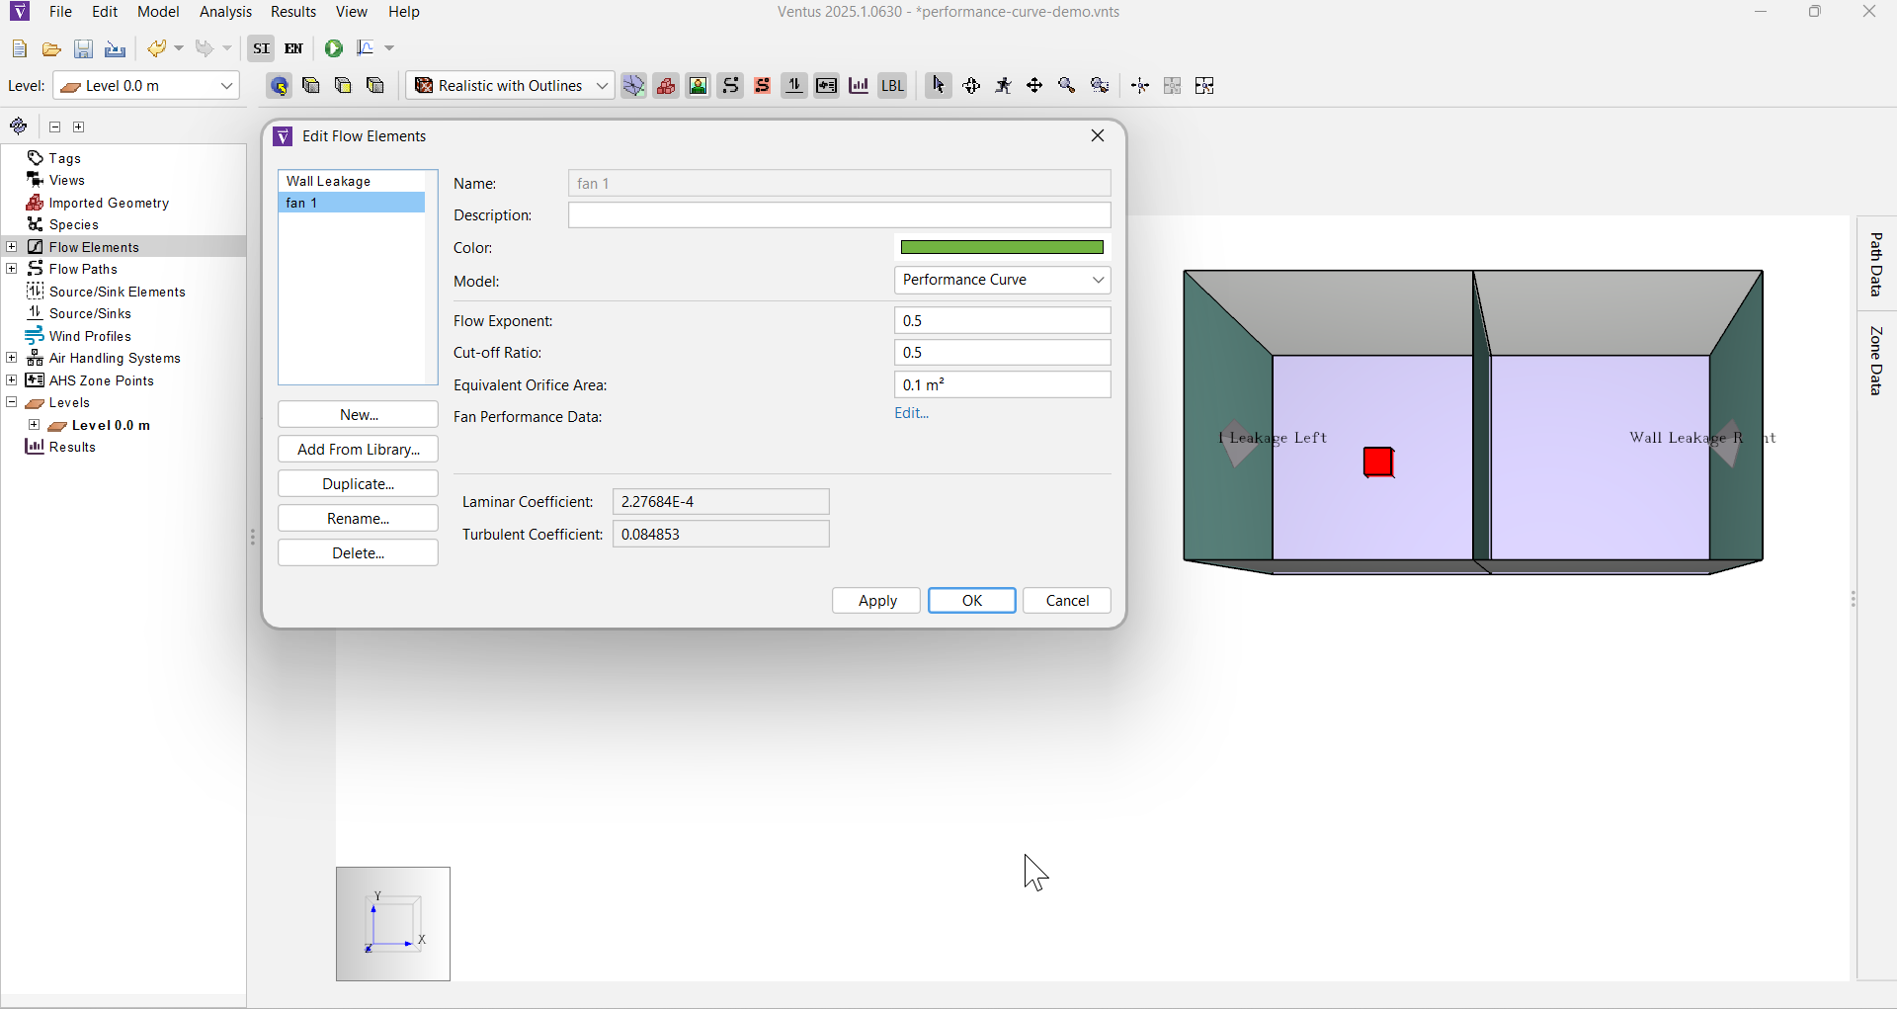Click the XY axis orientation thumbnail
This screenshot has width=1897, height=1009.
pyautogui.click(x=393, y=924)
